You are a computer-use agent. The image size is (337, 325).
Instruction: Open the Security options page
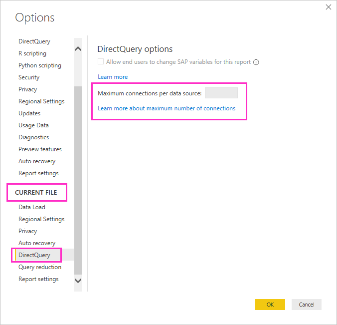tap(29, 77)
